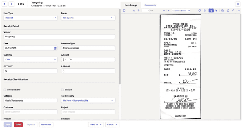This screenshot has width=242, height=129.
Task: Zoom in the receipt image
Action: click(168, 11)
